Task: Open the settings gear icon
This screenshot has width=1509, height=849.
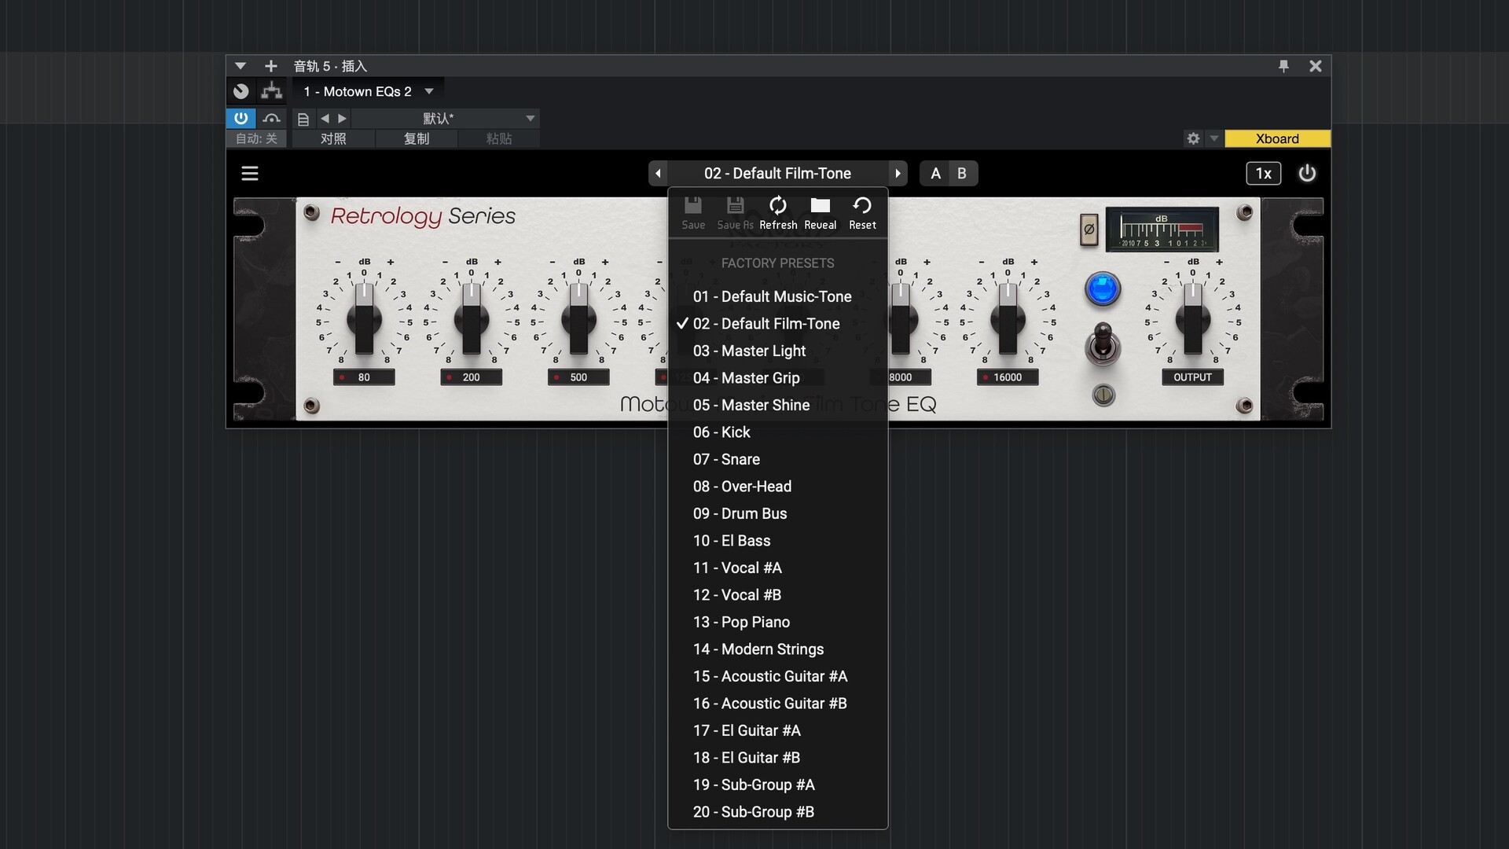Action: pos(1193,138)
